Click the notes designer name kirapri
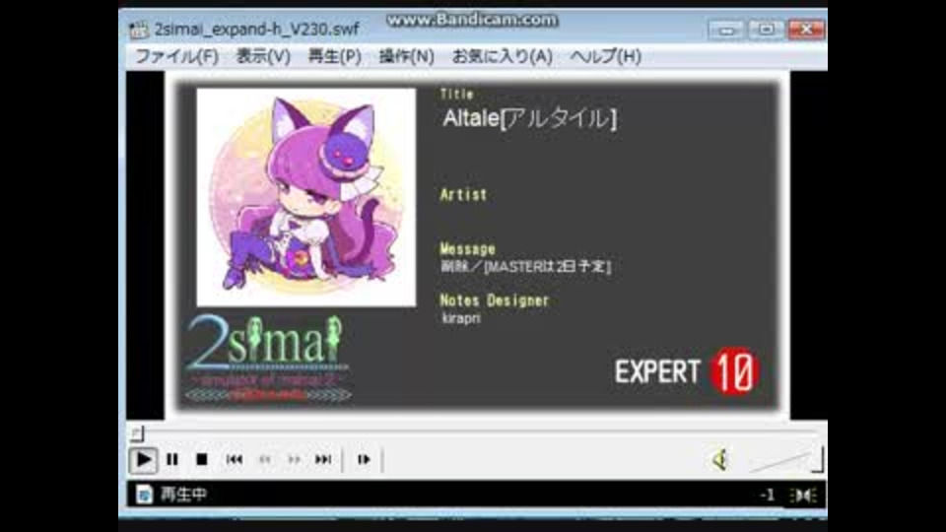This screenshot has height=532, width=946. tap(461, 318)
